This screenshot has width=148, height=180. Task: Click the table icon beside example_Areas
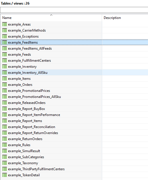(x=5, y=24)
